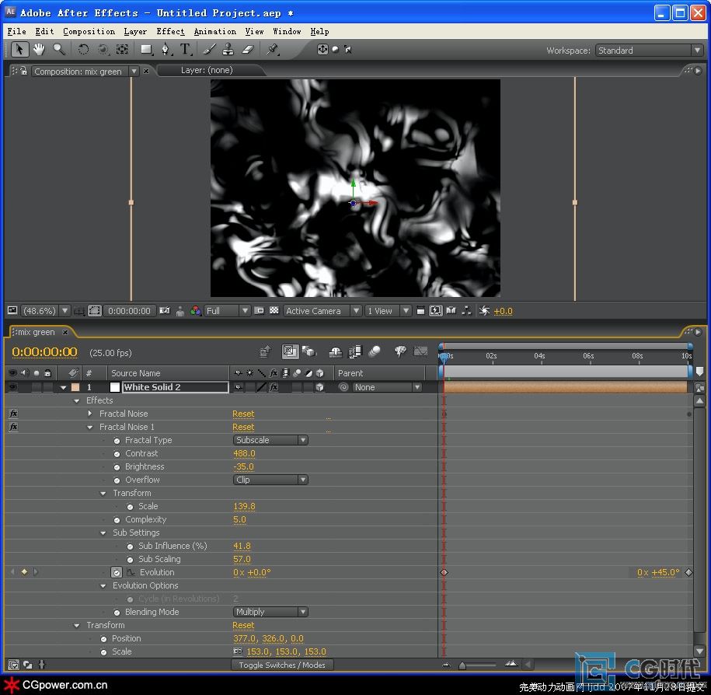The image size is (711, 695).
Task: Select the Pan Behind tool
Action: [123, 50]
